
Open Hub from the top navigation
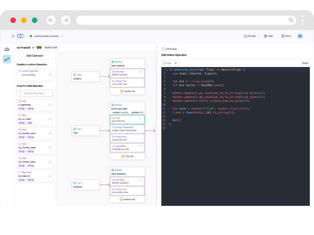[268, 36]
